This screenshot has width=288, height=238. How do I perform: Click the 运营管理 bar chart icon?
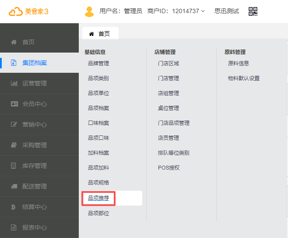pyautogui.click(x=14, y=83)
